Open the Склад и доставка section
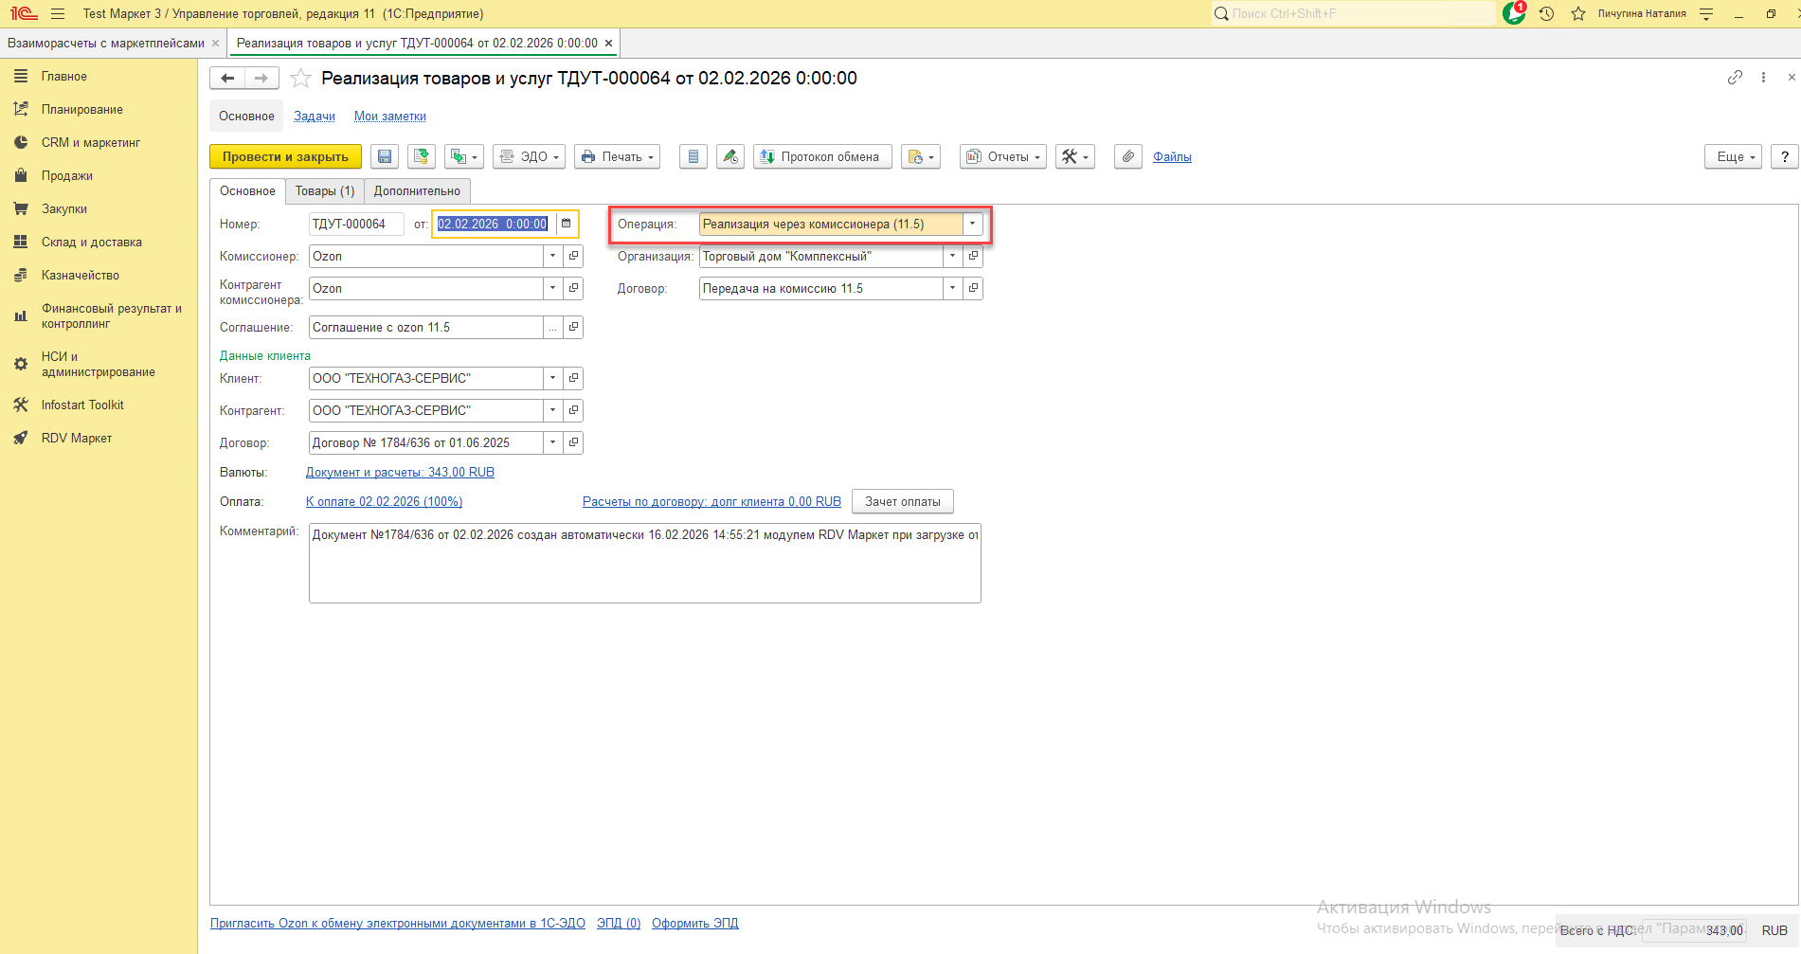Screen dimensions: 1801x954 click(92, 243)
